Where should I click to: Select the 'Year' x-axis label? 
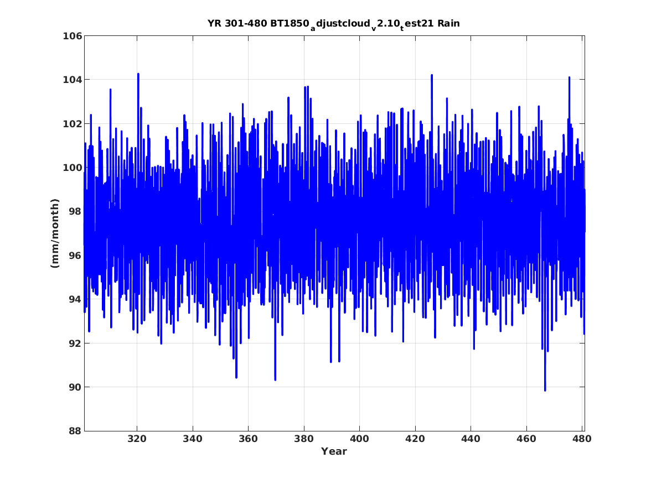pyautogui.click(x=334, y=451)
